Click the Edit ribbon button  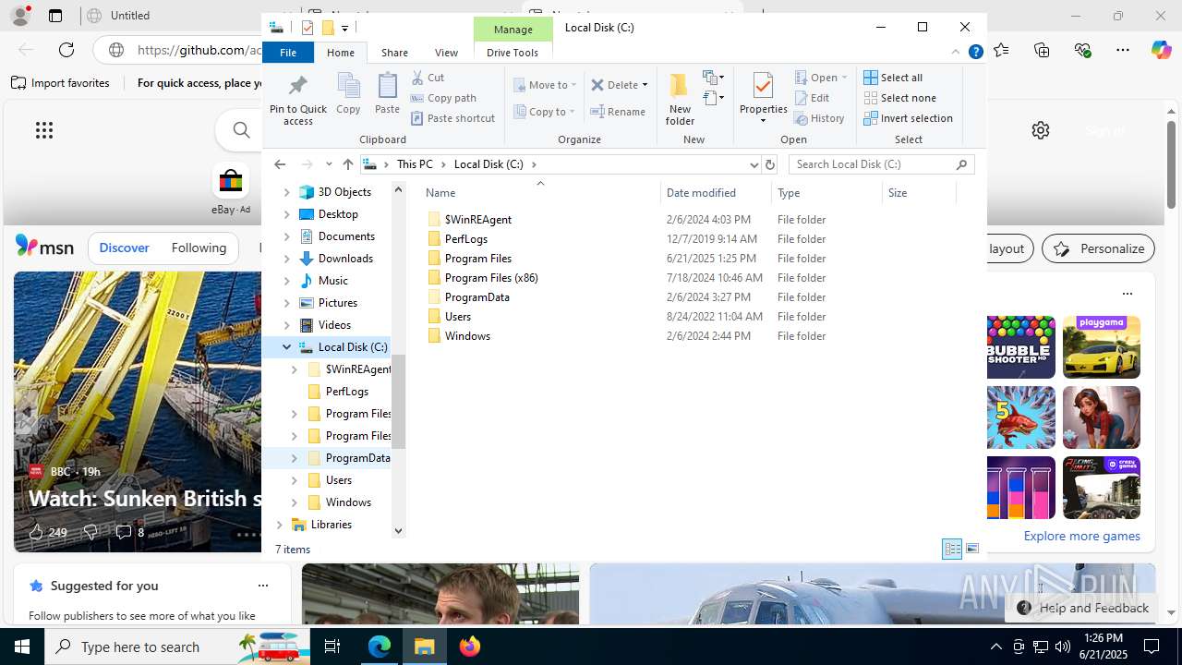[x=812, y=98]
